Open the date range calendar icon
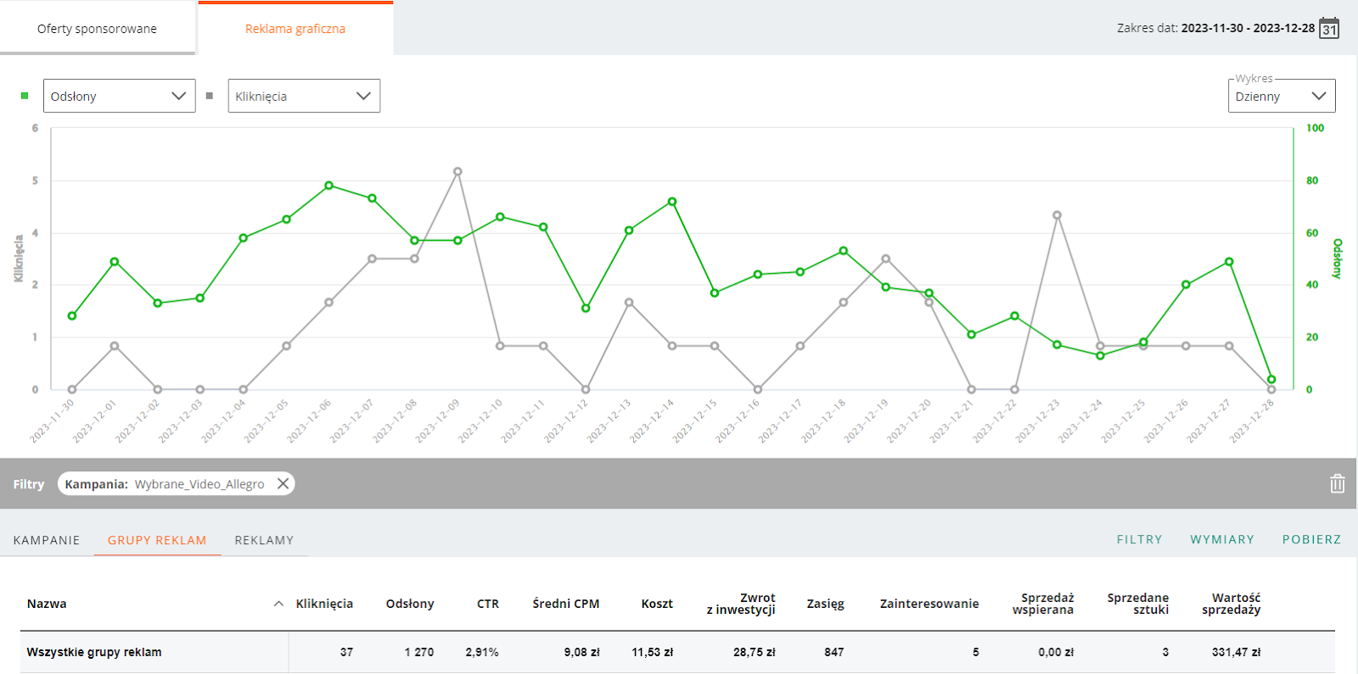Viewport: 1358px width, 674px height. click(1329, 28)
